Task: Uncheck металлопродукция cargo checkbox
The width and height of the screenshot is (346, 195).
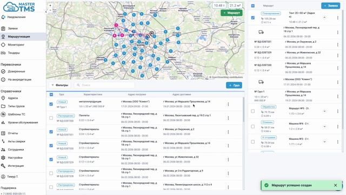Action: tap(51, 104)
